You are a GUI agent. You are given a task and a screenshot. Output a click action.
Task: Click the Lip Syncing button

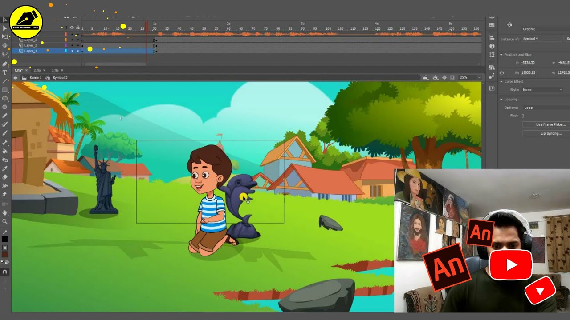click(x=551, y=133)
